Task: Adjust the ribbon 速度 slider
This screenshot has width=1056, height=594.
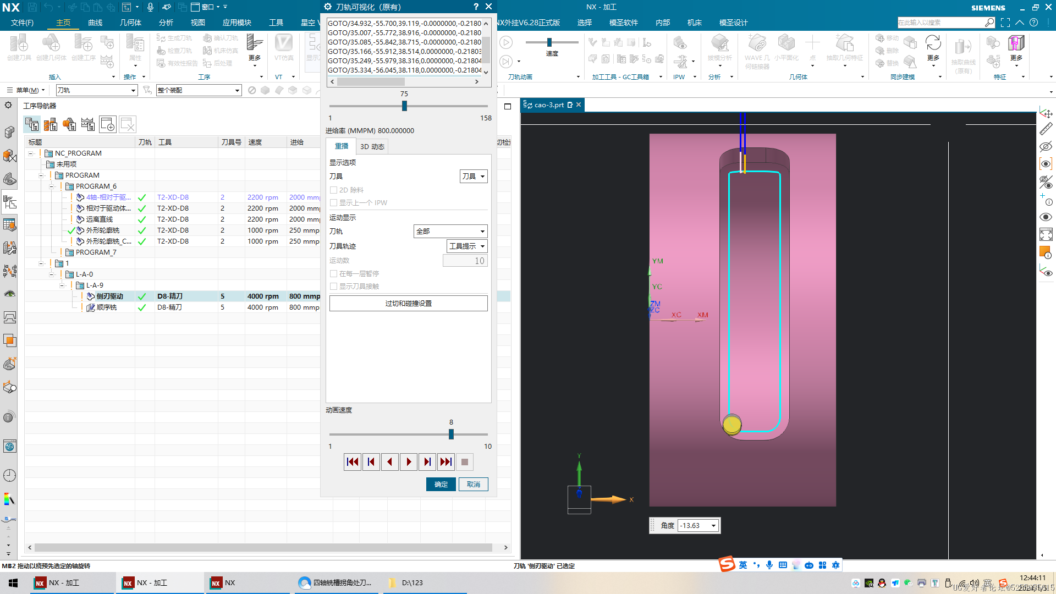Action: pyautogui.click(x=549, y=42)
